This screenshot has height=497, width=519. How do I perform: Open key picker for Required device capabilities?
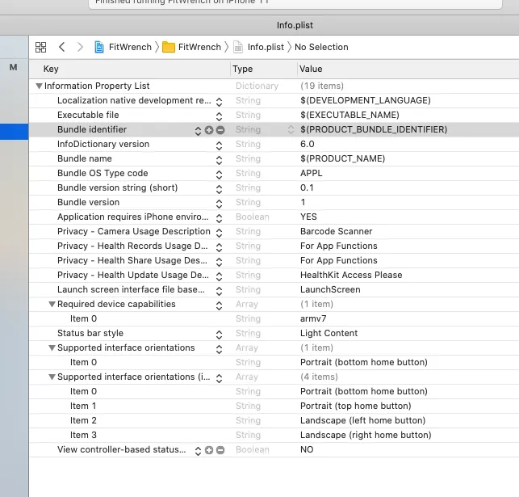click(219, 305)
